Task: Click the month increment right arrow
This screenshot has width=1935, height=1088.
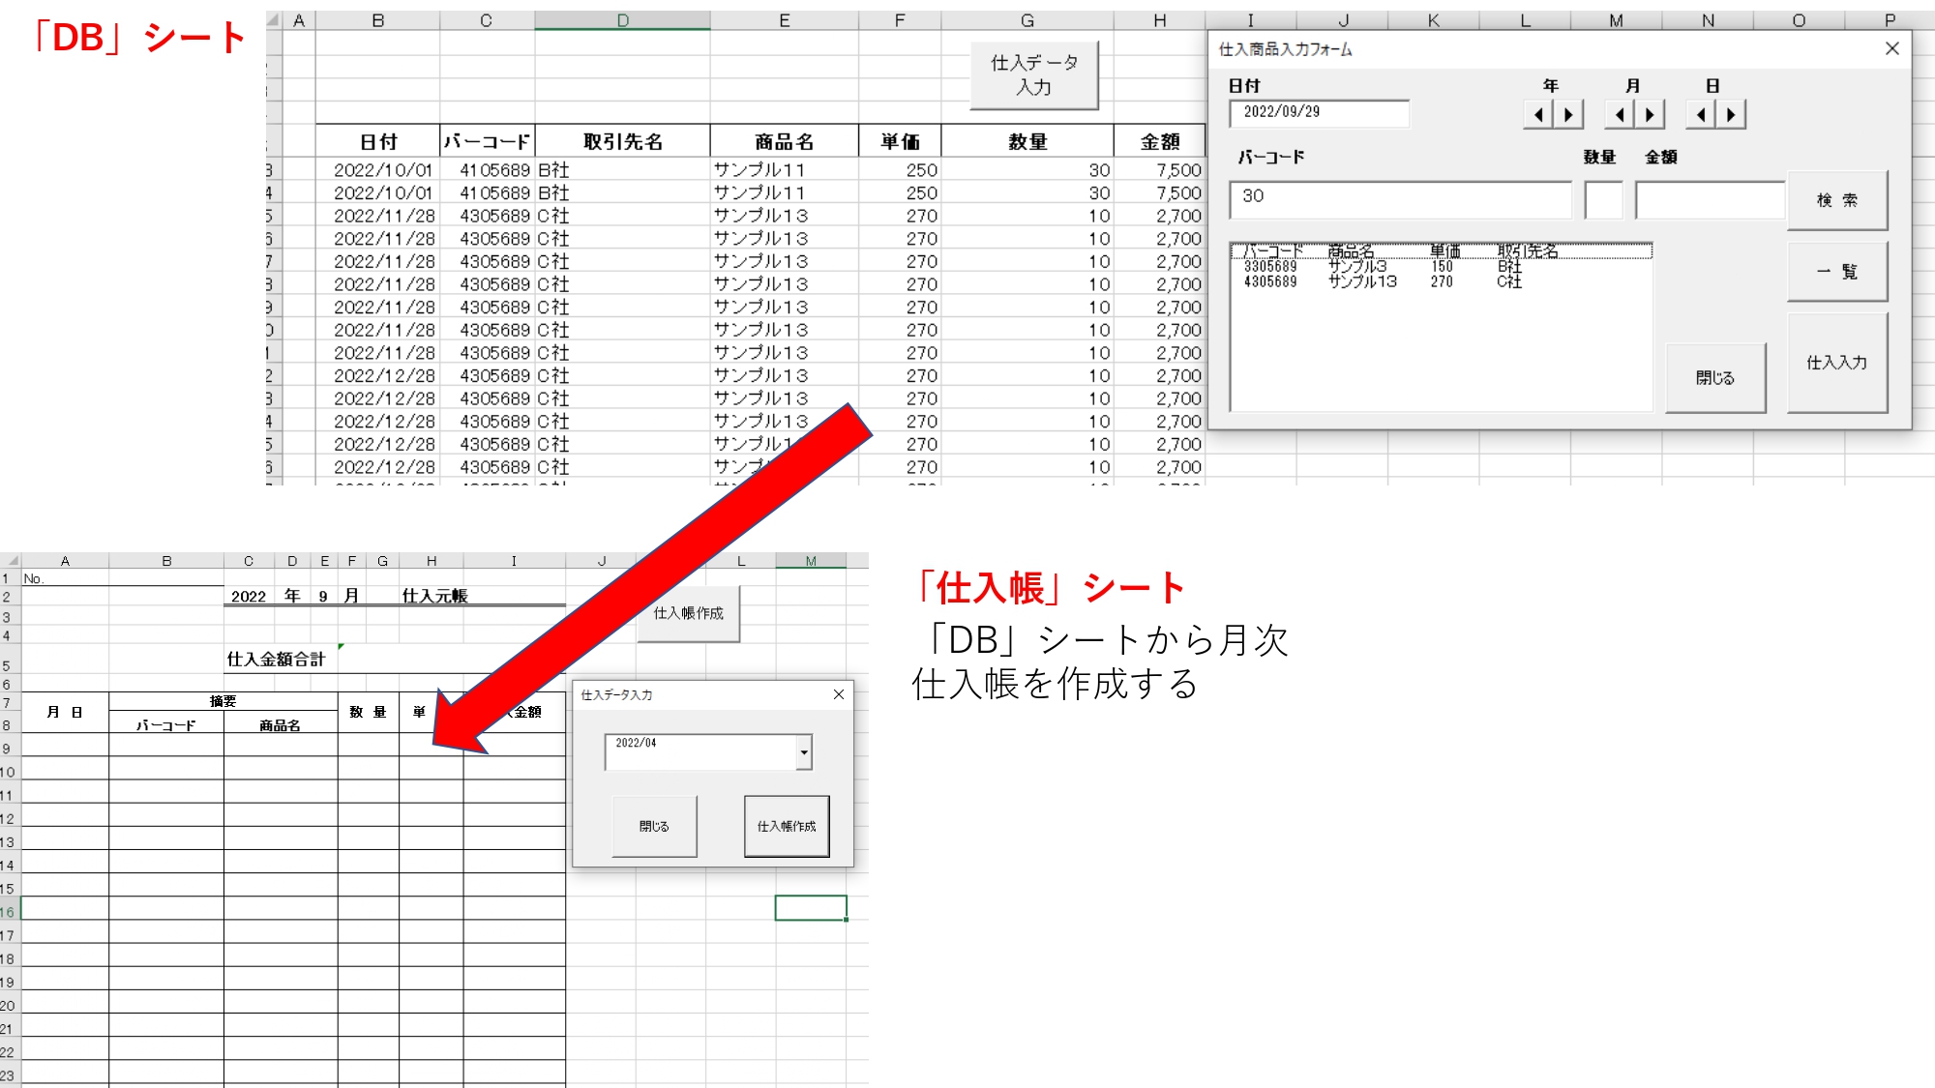Action: pyautogui.click(x=1650, y=115)
